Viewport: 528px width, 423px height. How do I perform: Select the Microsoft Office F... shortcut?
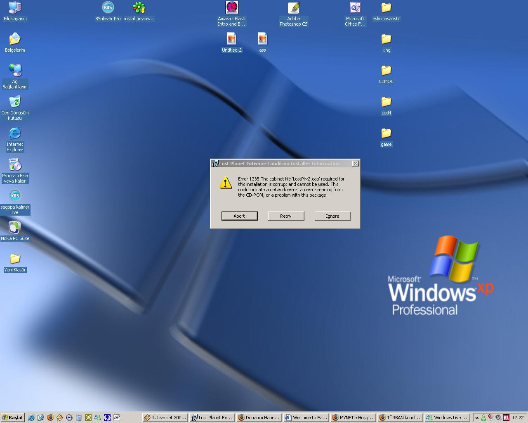355,14
